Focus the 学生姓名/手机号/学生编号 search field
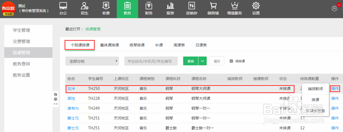The width and height of the screenshot is (343, 132). (151, 61)
